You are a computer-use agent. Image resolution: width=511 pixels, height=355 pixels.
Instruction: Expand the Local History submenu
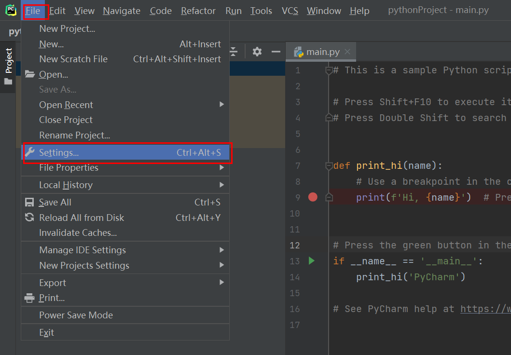tap(221, 185)
